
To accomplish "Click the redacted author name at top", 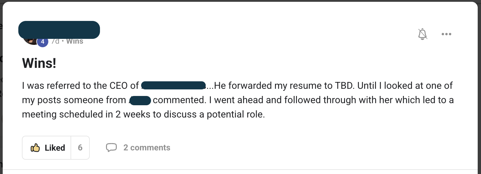I will point(59,30).
